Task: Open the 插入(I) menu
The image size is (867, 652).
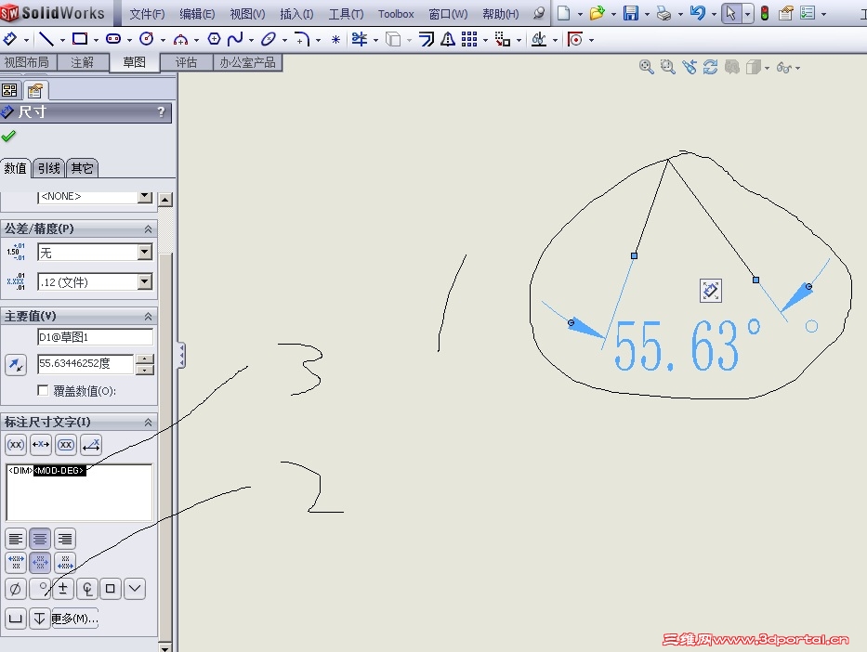Action: coord(296,14)
